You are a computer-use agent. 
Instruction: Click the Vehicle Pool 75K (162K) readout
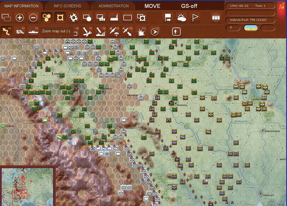[x=250, y=20]
